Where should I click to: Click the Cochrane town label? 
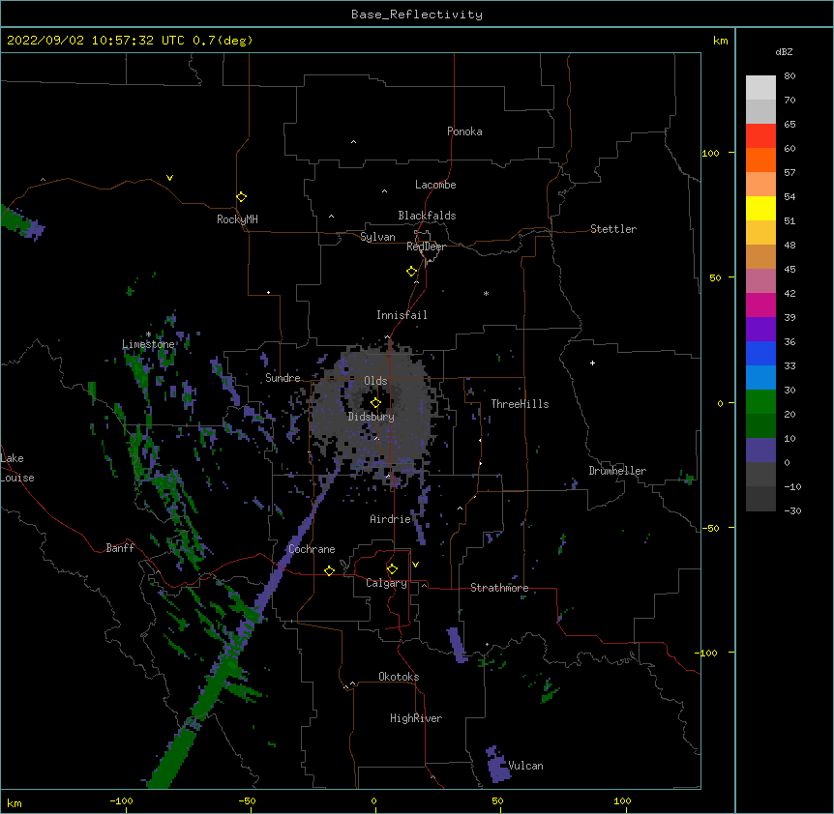(x=312, y=549)
